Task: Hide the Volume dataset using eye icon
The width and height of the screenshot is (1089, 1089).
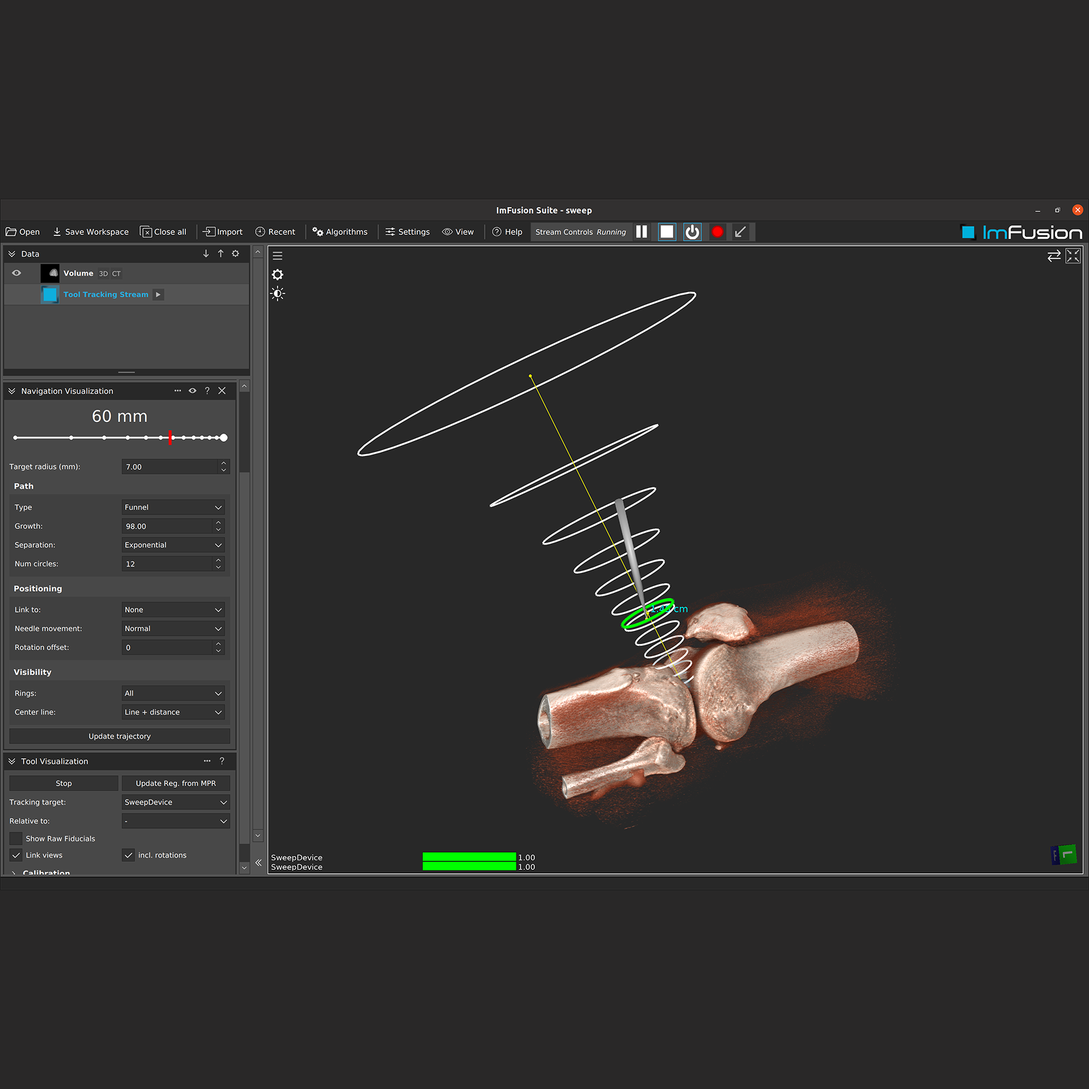Action: [16, 274]
